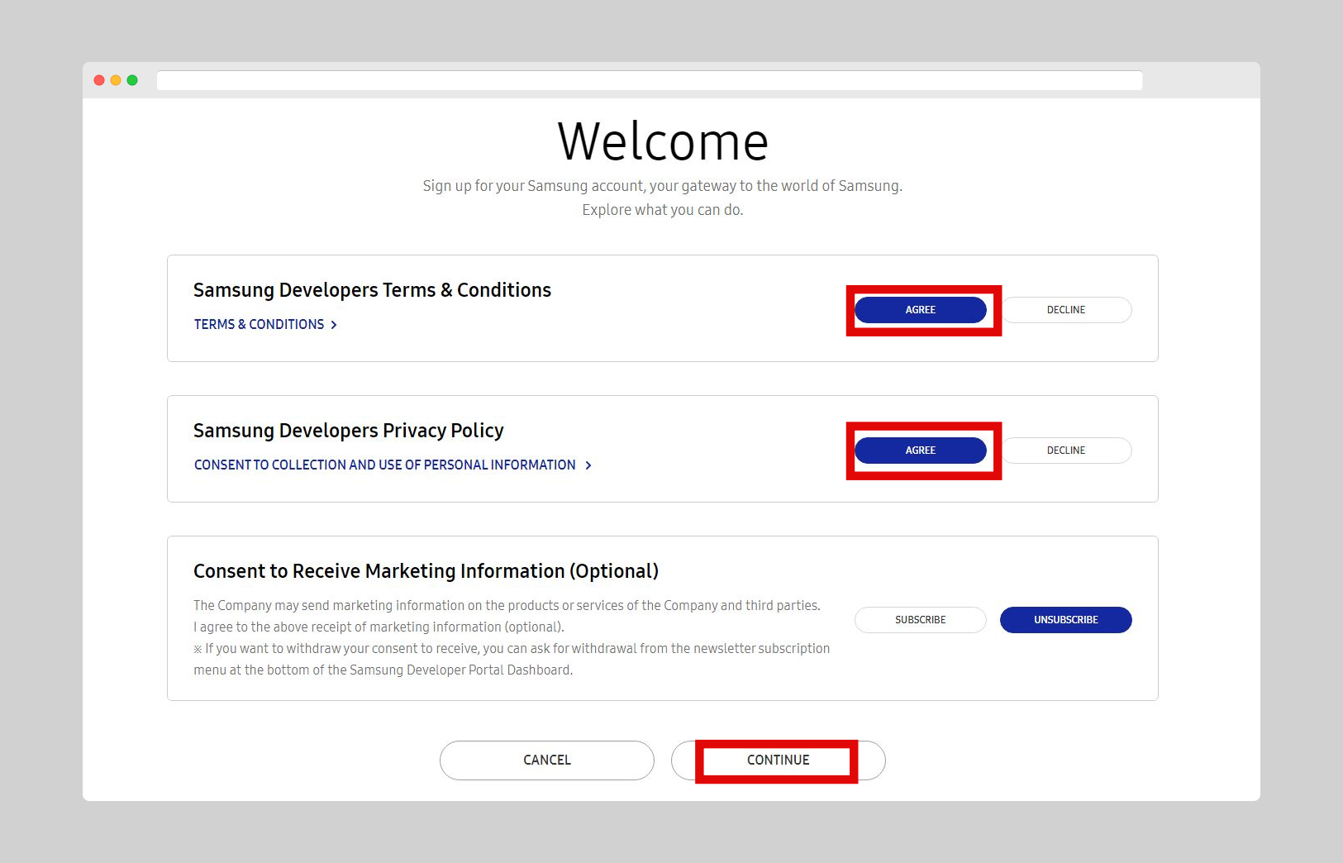
Task: Click 'Consent to Receive Marketing Information (Optional)' heading
Action: point(426,571)
